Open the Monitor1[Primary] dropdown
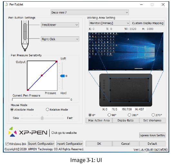The width and height of the screenshot is (176, 166). pyautogui.click(x=110, y=23)
